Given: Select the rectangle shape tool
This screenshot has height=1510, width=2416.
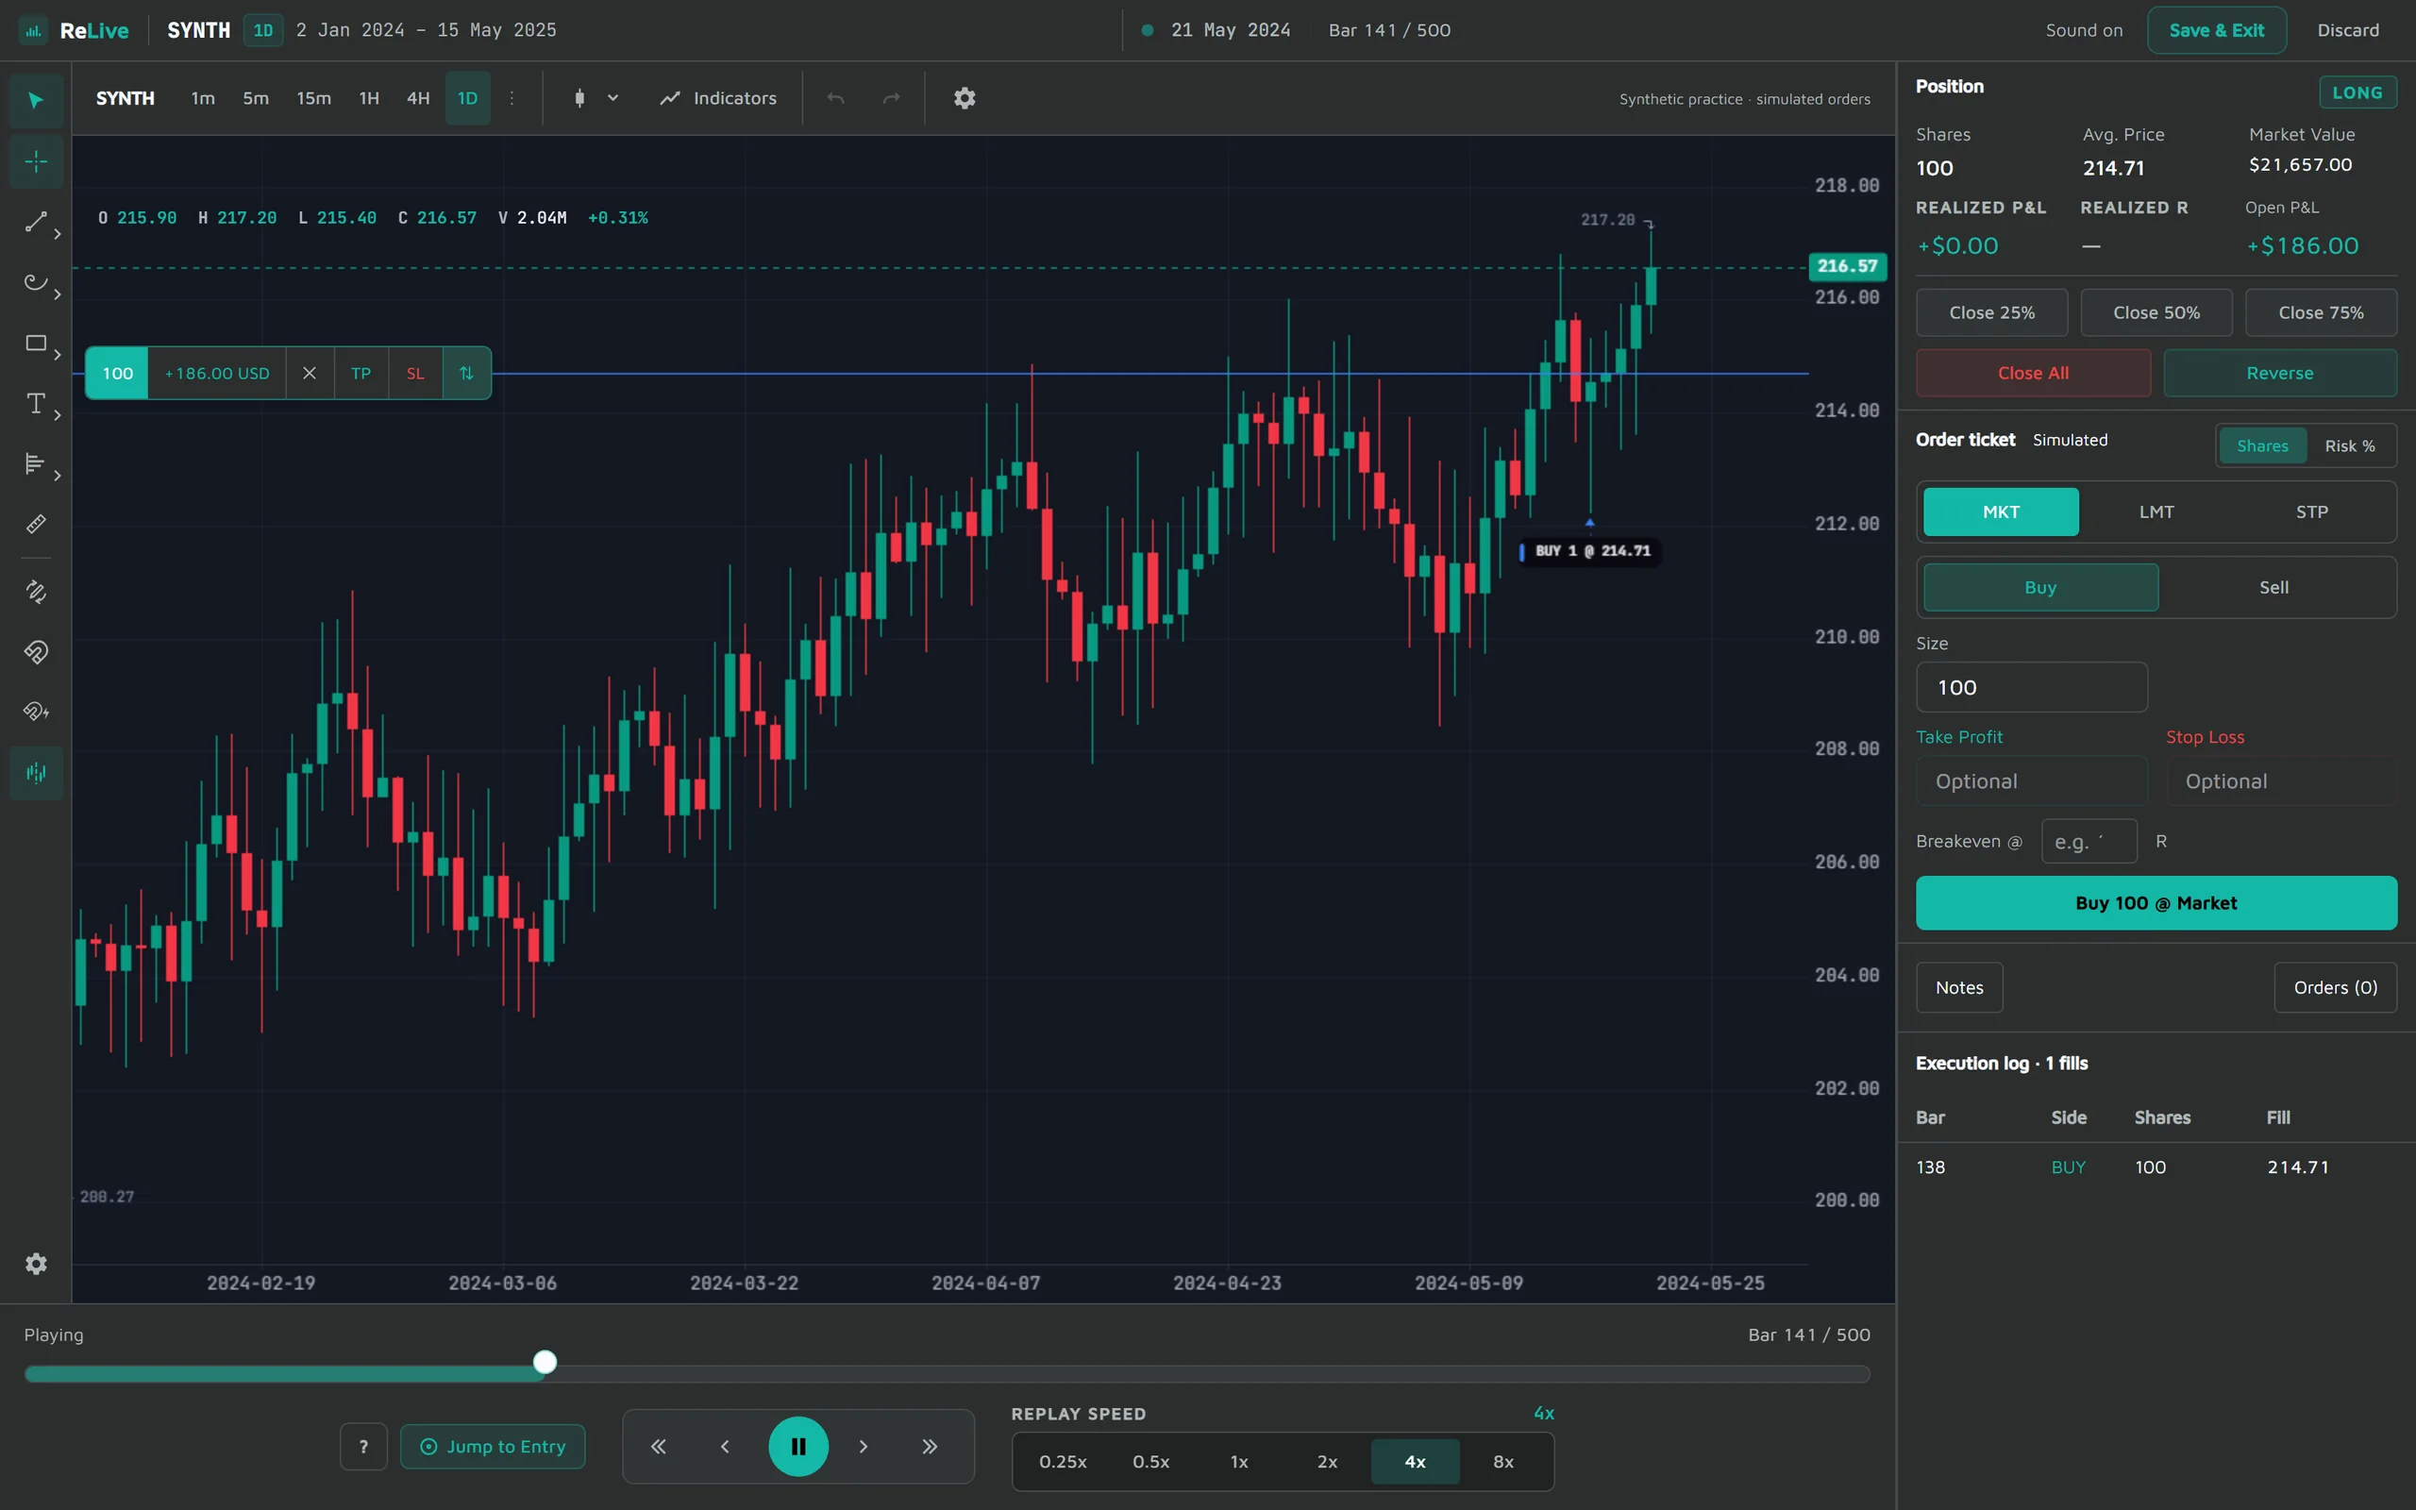Looking at the screenshot, I should coord(36,344).
